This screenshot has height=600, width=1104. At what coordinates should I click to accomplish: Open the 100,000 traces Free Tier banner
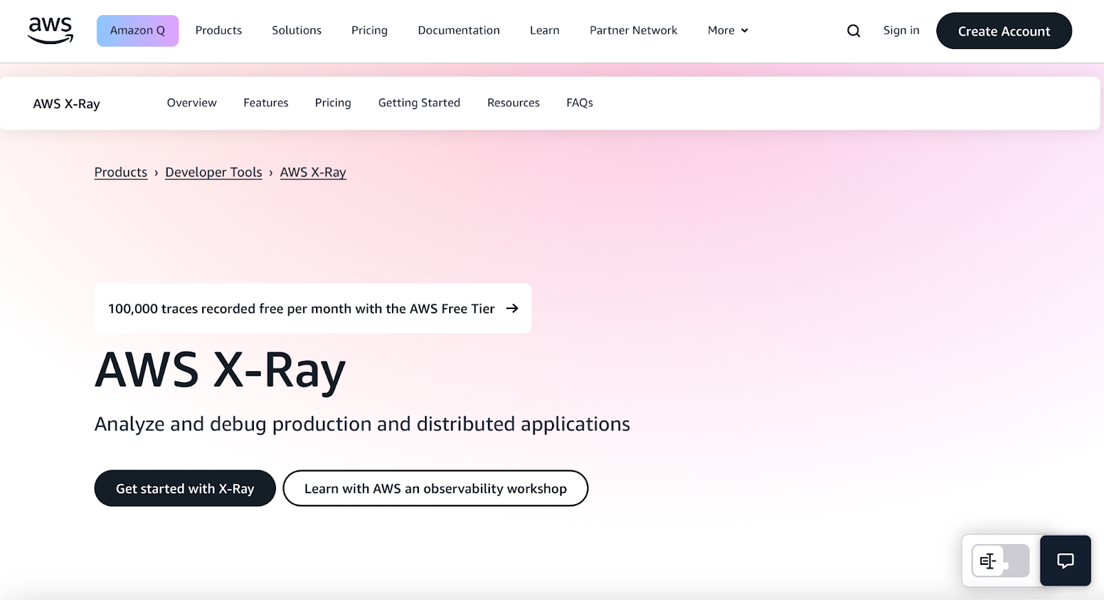313,308
